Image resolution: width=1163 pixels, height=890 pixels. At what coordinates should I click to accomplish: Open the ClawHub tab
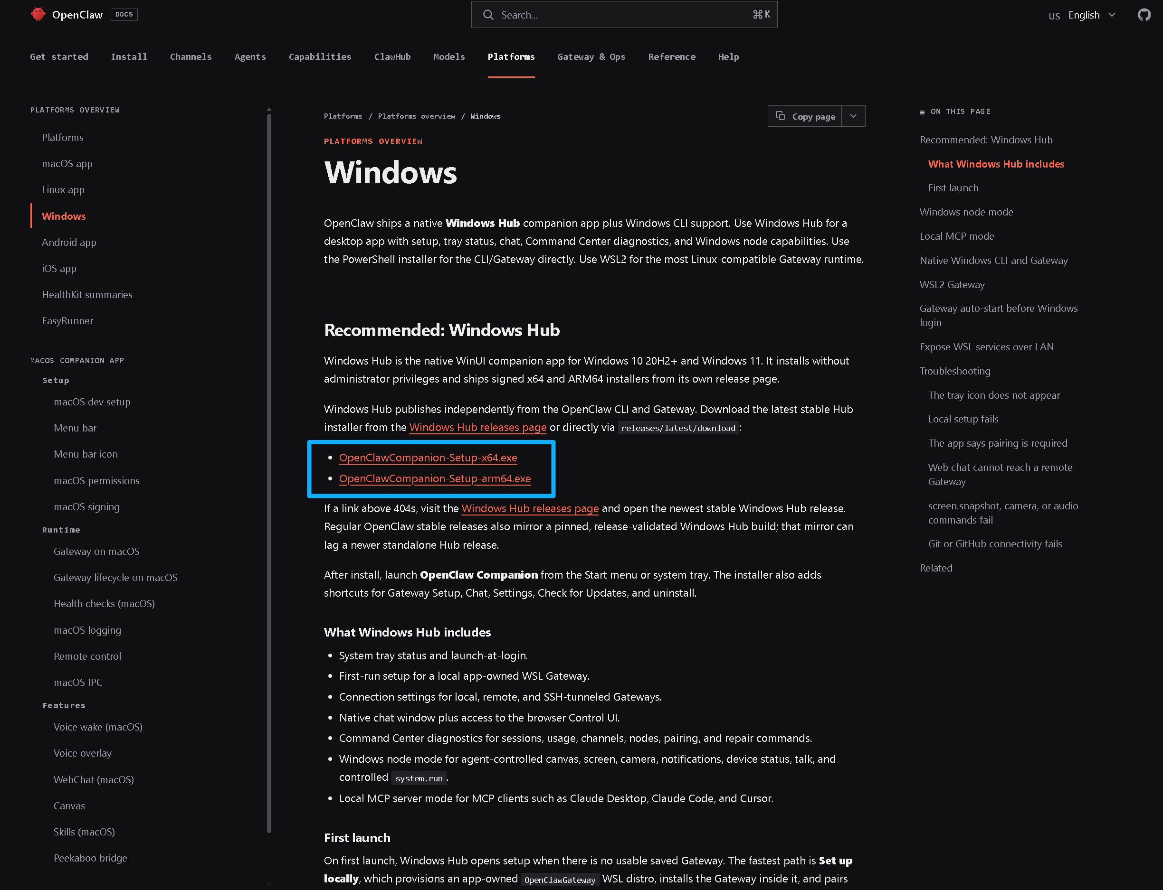click(392, 56)
